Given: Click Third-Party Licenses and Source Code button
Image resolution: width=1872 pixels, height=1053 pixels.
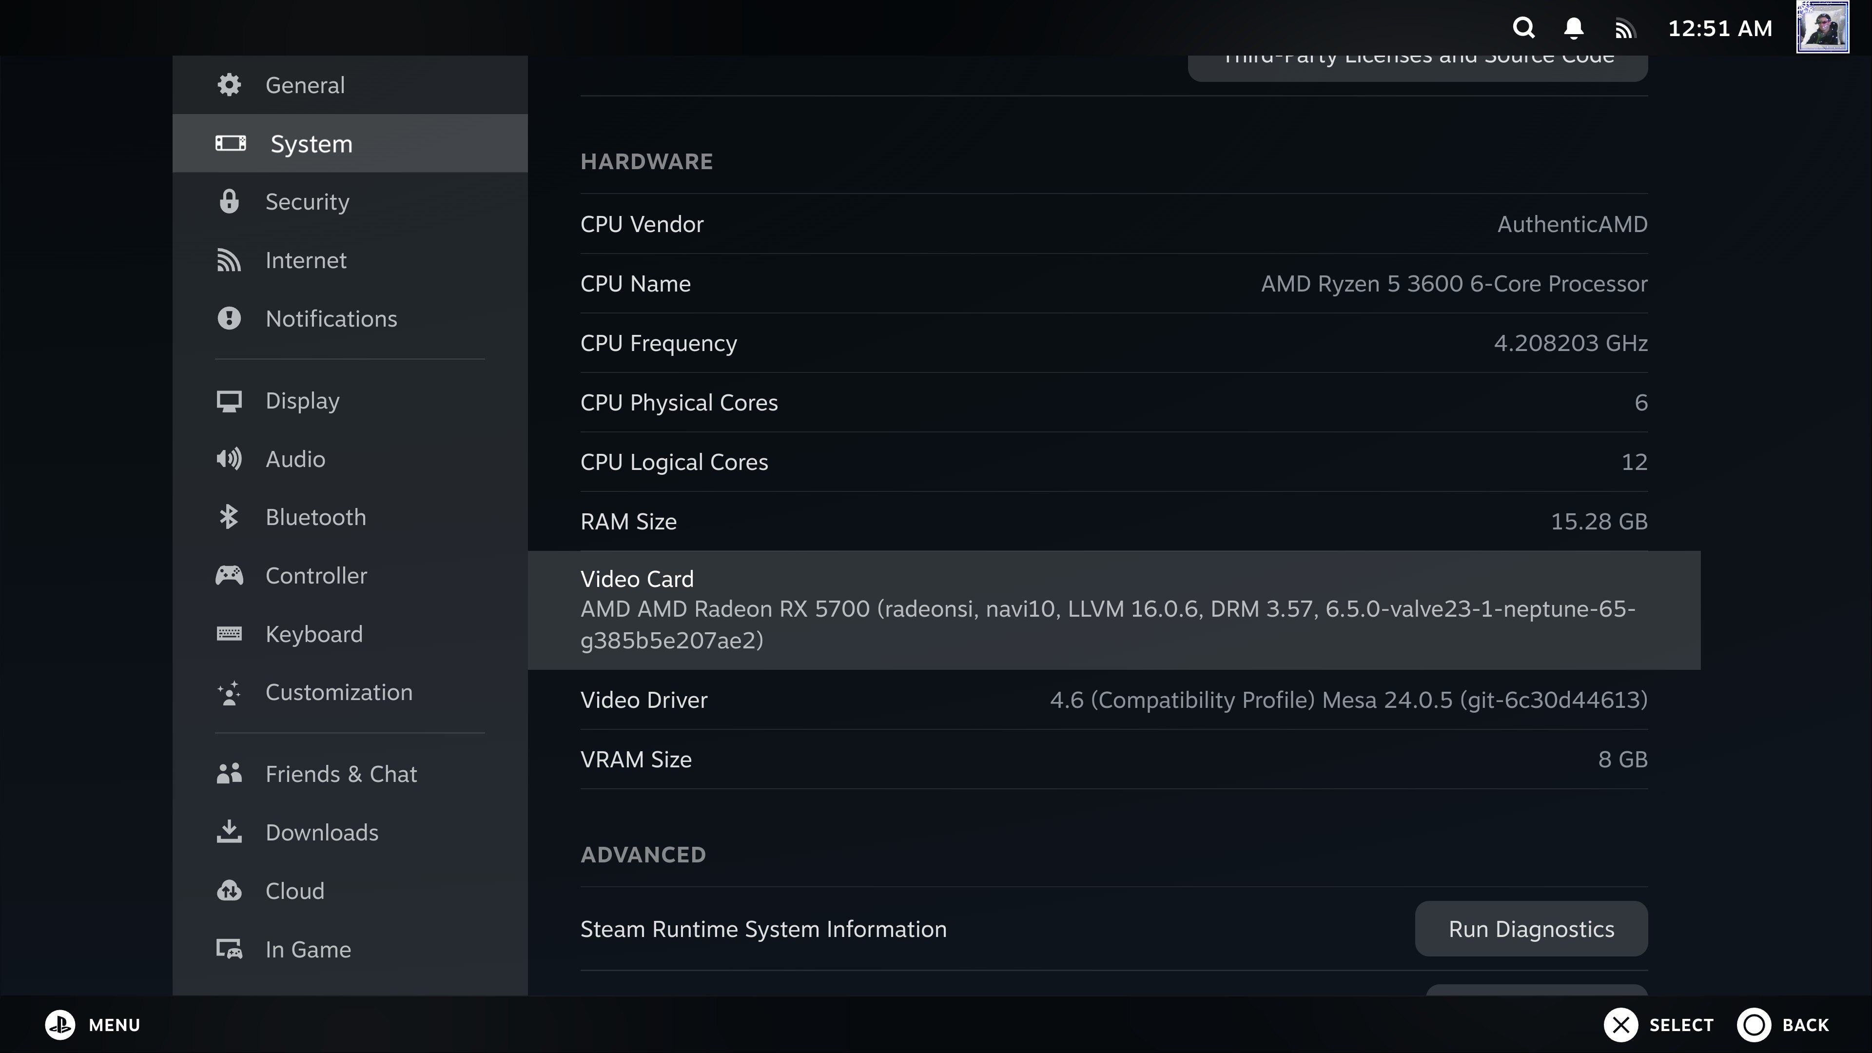Looking at the screenshot, I should (x=1418, y=68).
